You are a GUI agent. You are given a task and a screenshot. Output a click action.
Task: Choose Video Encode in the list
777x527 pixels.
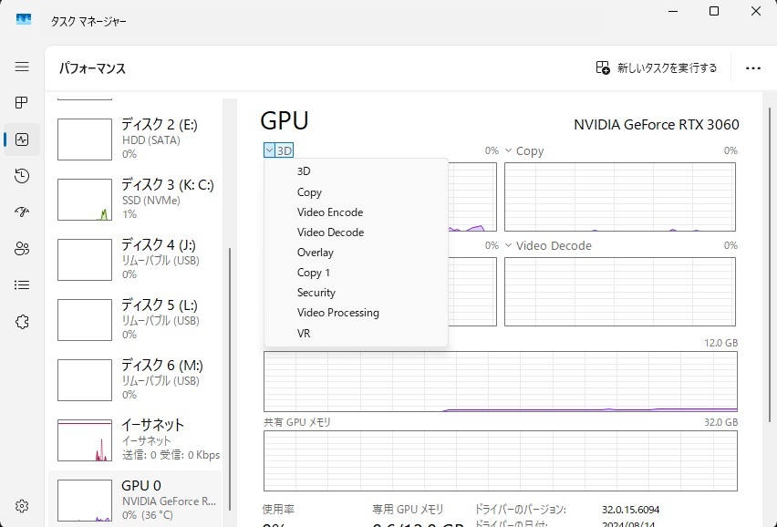[x=356, y=212]
